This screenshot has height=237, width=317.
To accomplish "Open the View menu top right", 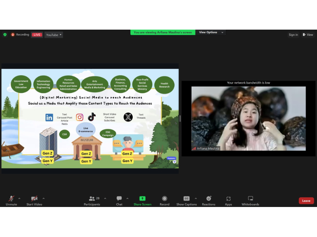I will 308,35.
